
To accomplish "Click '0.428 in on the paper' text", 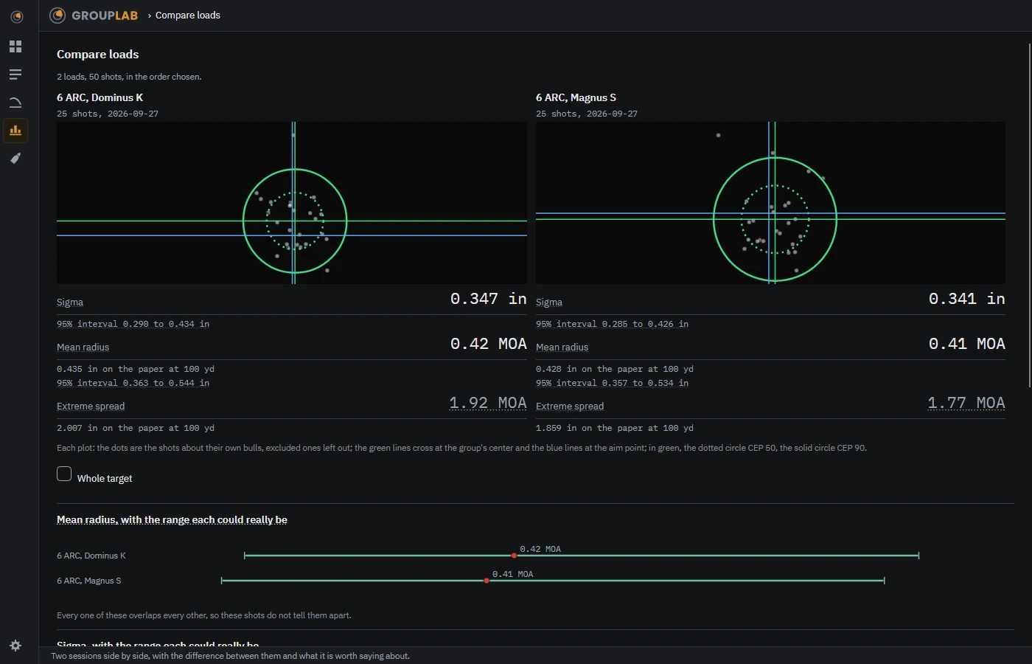I will coord(615,369).
